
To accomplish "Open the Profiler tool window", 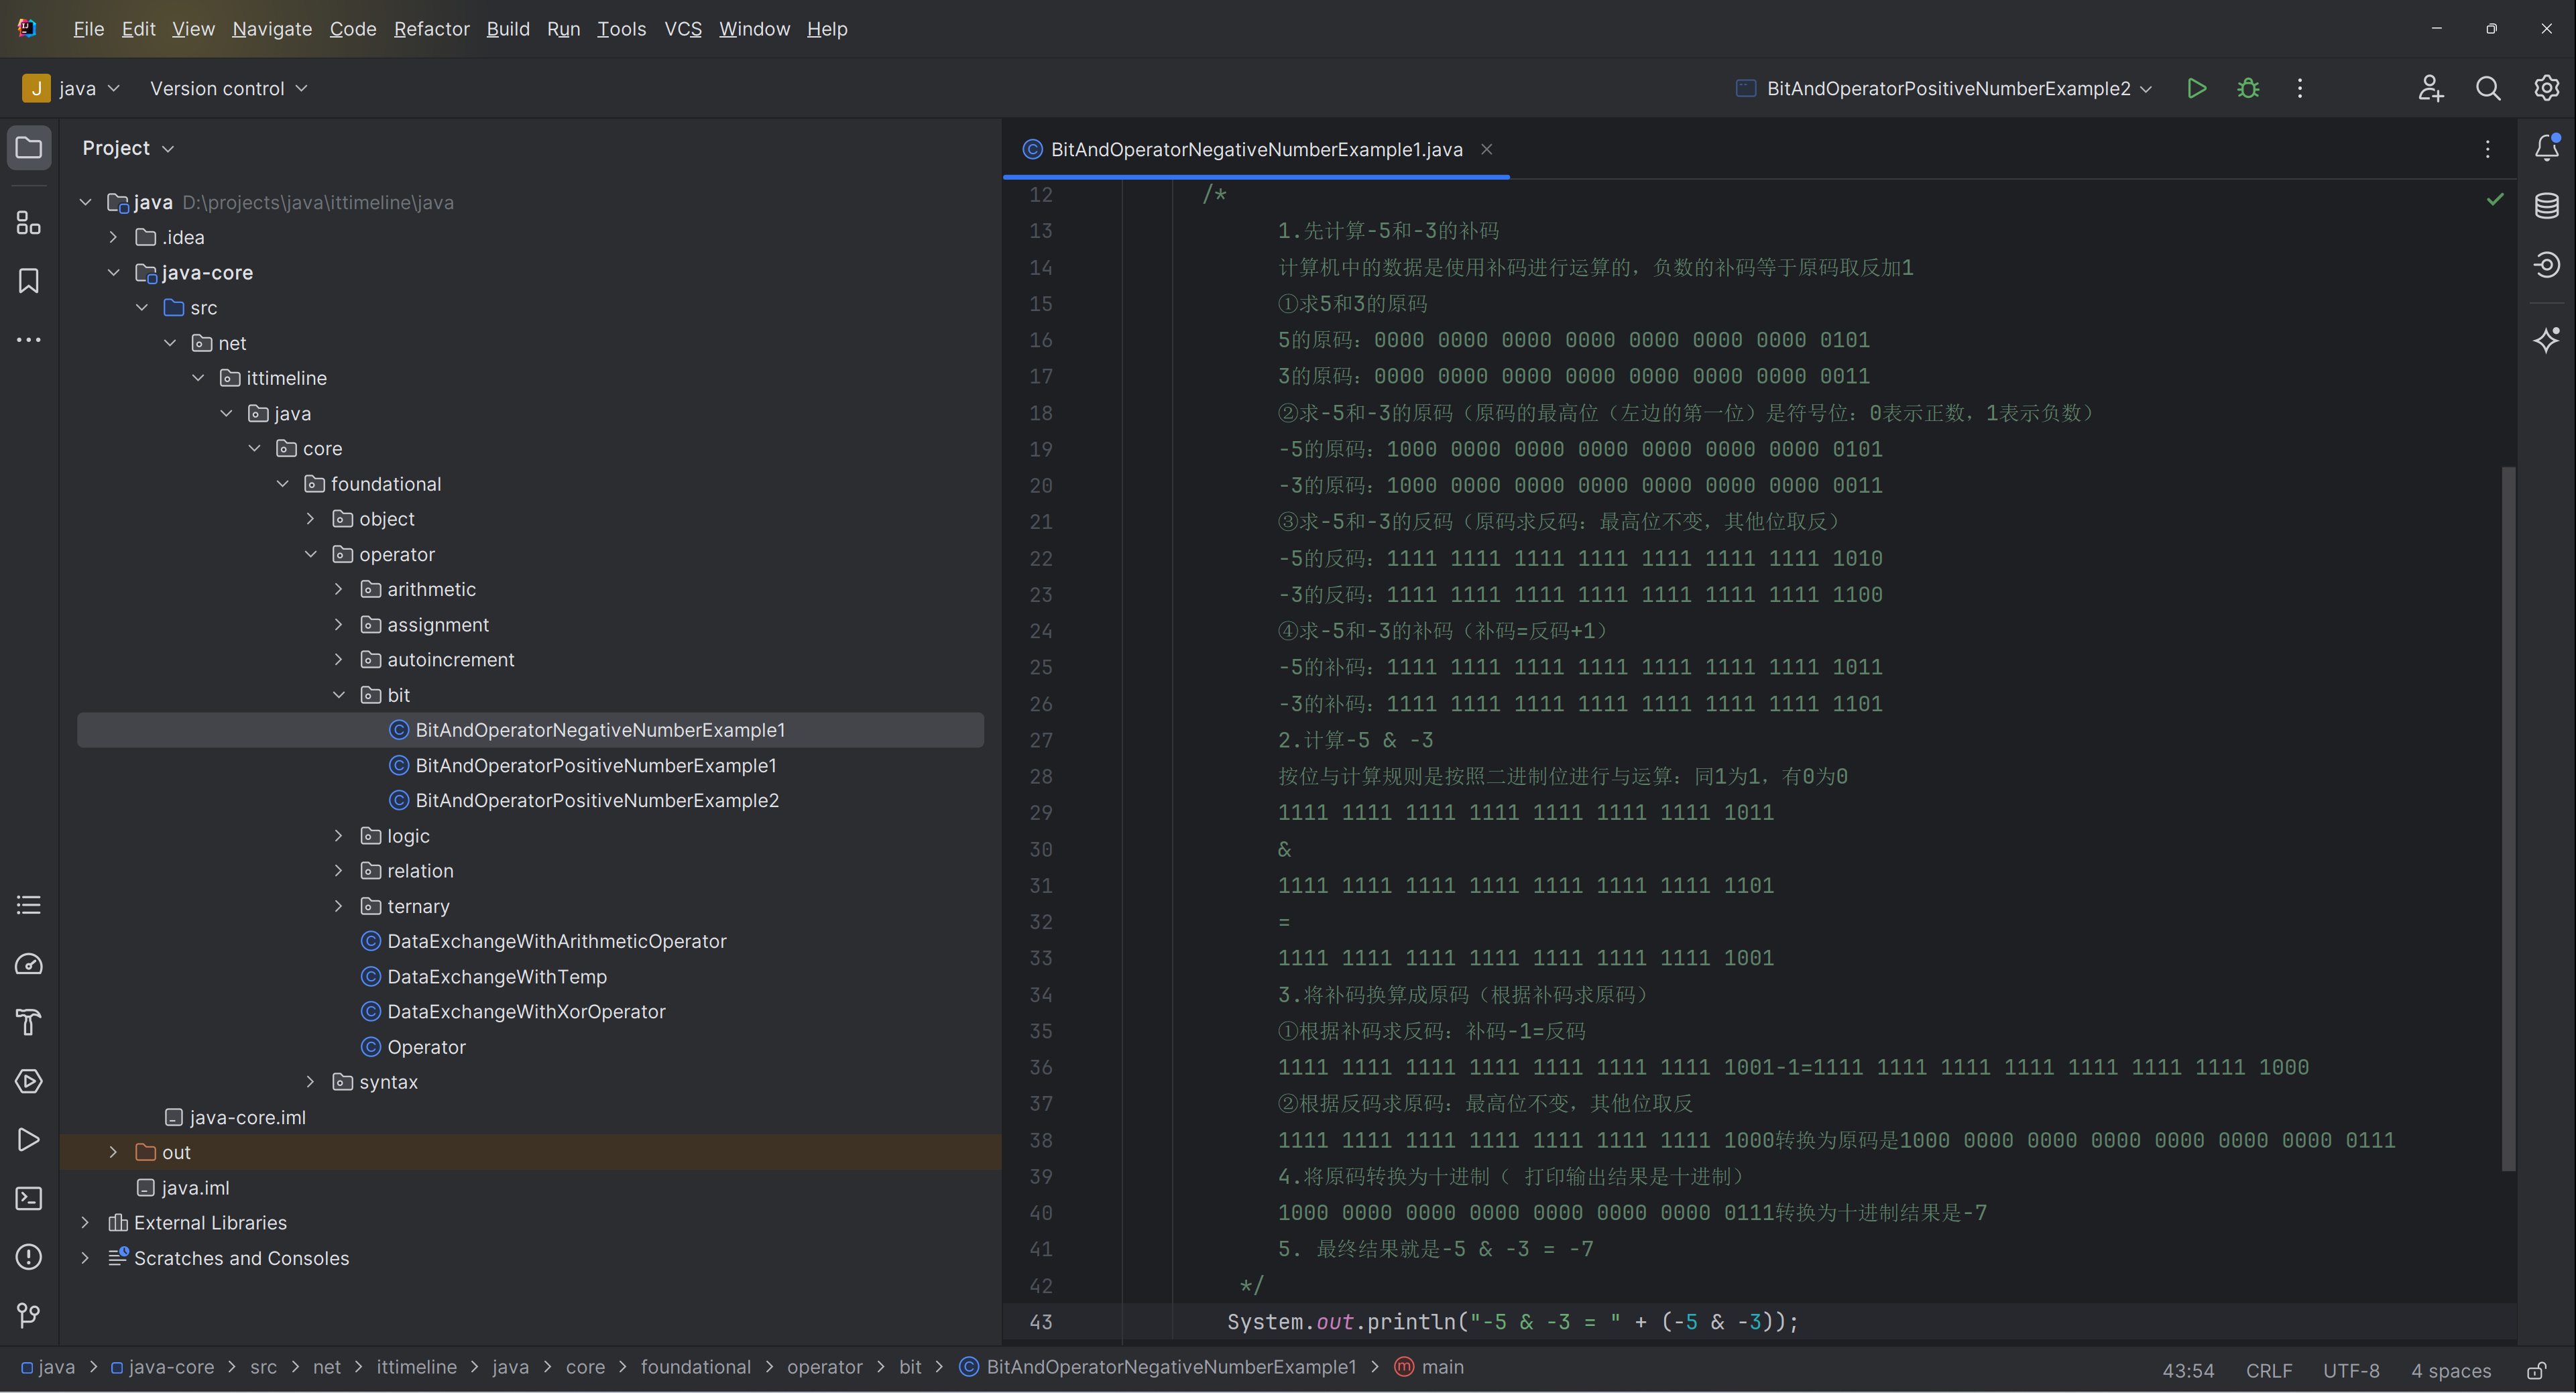I will coord(29,964).
